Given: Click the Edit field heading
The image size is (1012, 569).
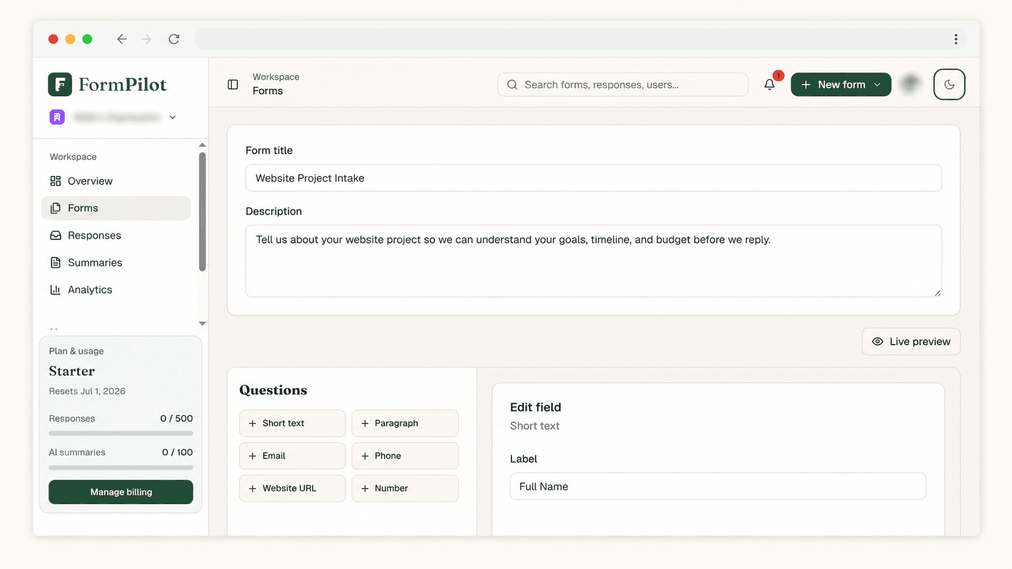Looking at the screenshot, I should click(536, 407).
